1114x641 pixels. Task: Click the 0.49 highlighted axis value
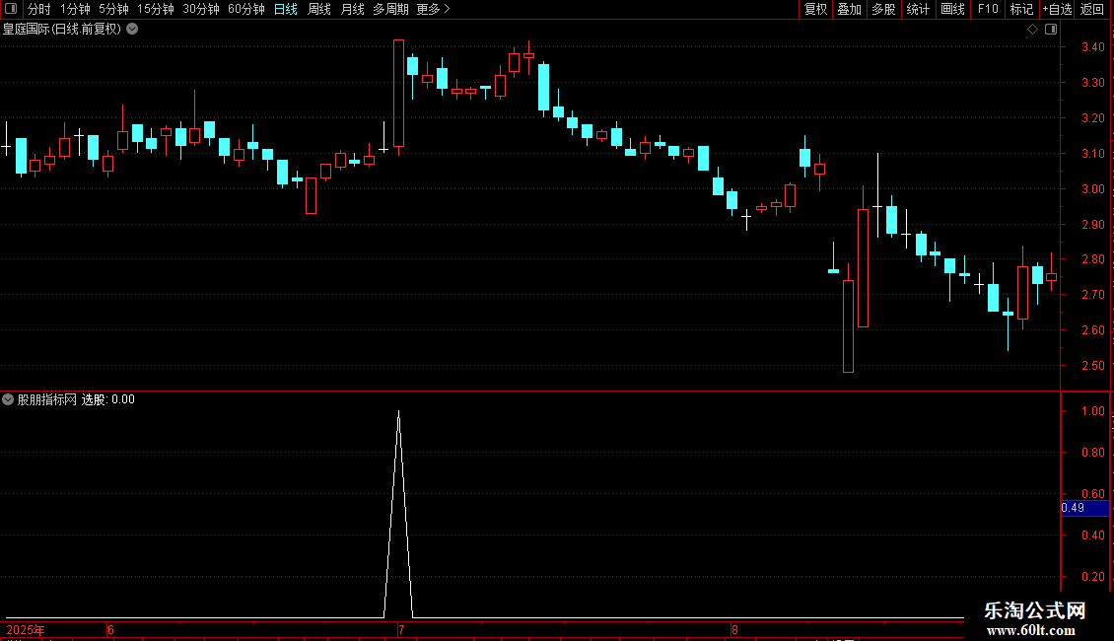pos(1084,508)
